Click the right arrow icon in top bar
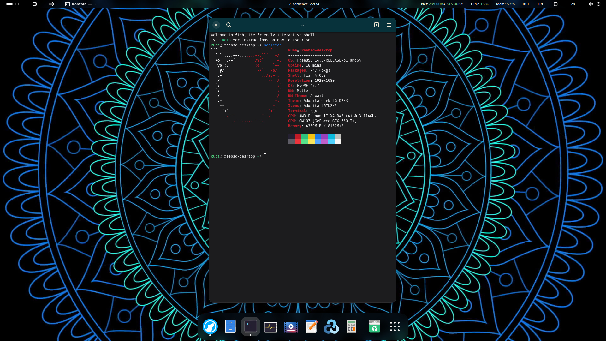The height and width of the screenshot is (341, 606). coord(51,4)
